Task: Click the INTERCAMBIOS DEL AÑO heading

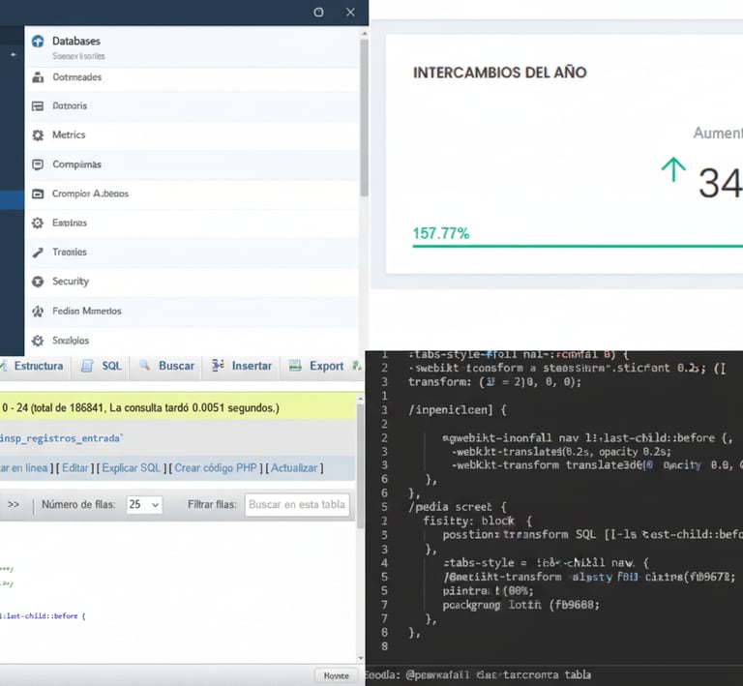Action: coord(500,73)
